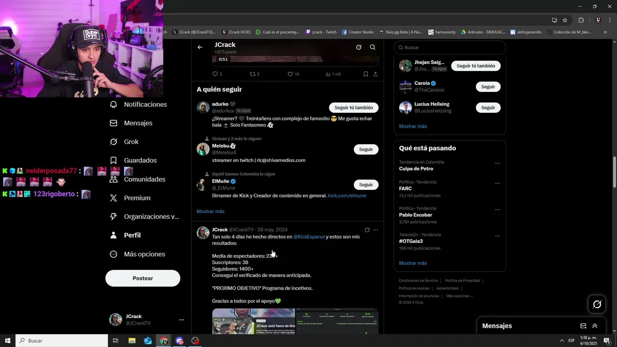Viewport: 617px width, 347px height.
Task: Bookmark the video post
Action: tap(366, 74)
